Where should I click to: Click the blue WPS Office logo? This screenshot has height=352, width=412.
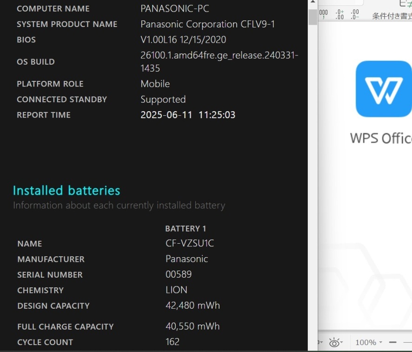(384, 89)
